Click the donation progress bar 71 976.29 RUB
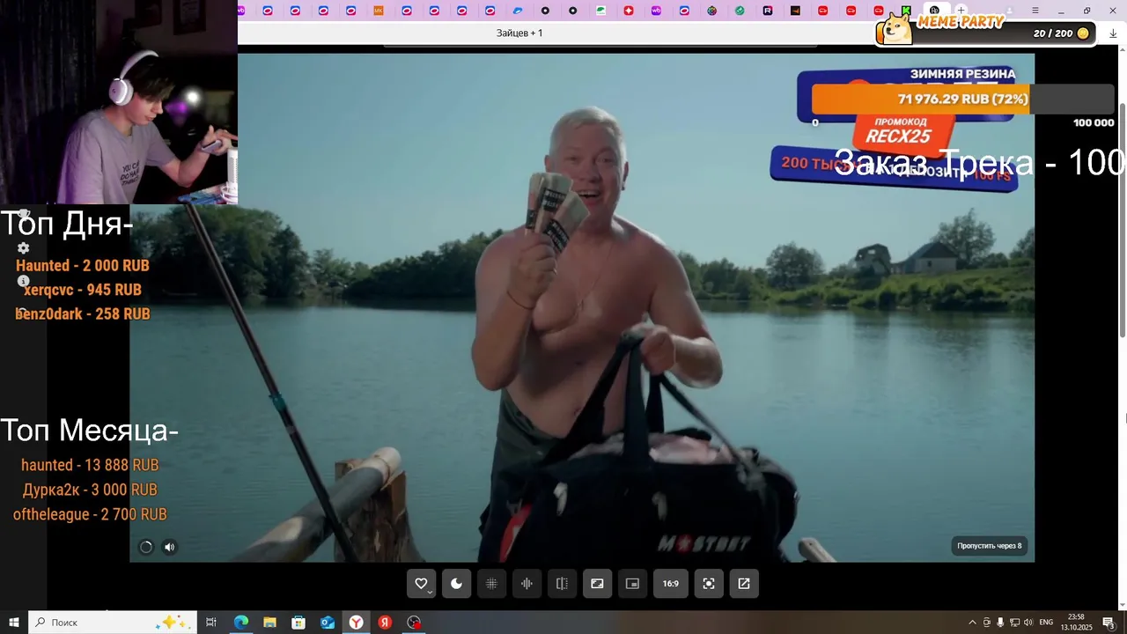This screenshot has width=1127, height=634. click(962, 100)
